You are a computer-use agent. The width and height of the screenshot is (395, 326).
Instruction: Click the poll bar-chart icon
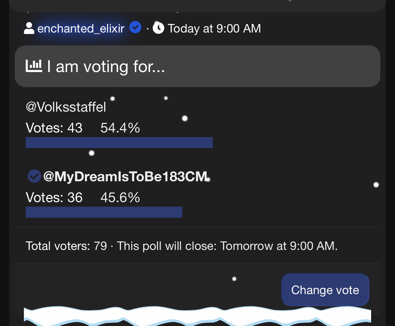point(34,66)
